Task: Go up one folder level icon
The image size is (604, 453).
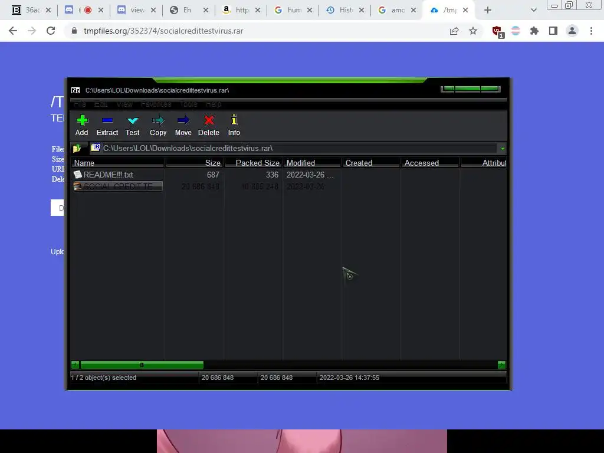Action: pyautogui.click(x=77, y=148)
